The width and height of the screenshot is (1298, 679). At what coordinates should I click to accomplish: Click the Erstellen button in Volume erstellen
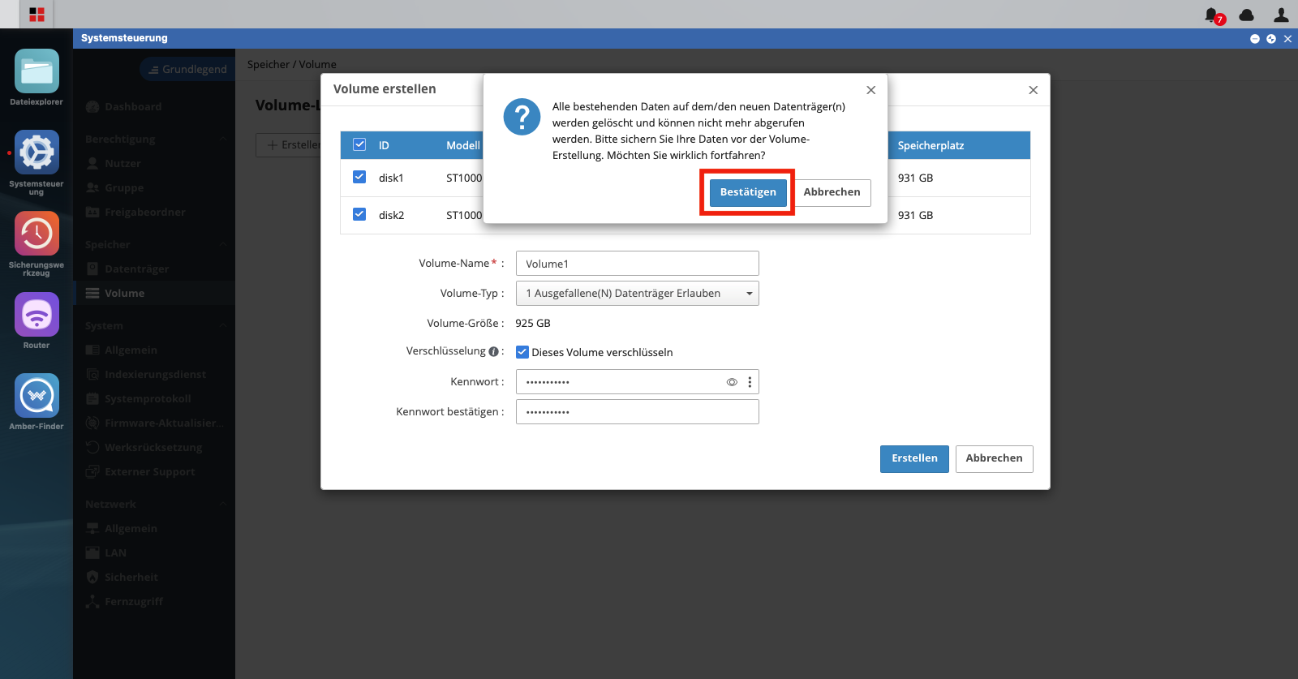914,458
